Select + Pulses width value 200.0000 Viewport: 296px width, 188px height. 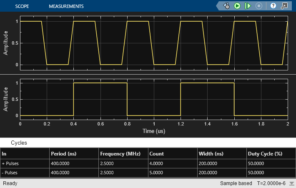coord(208,163)
